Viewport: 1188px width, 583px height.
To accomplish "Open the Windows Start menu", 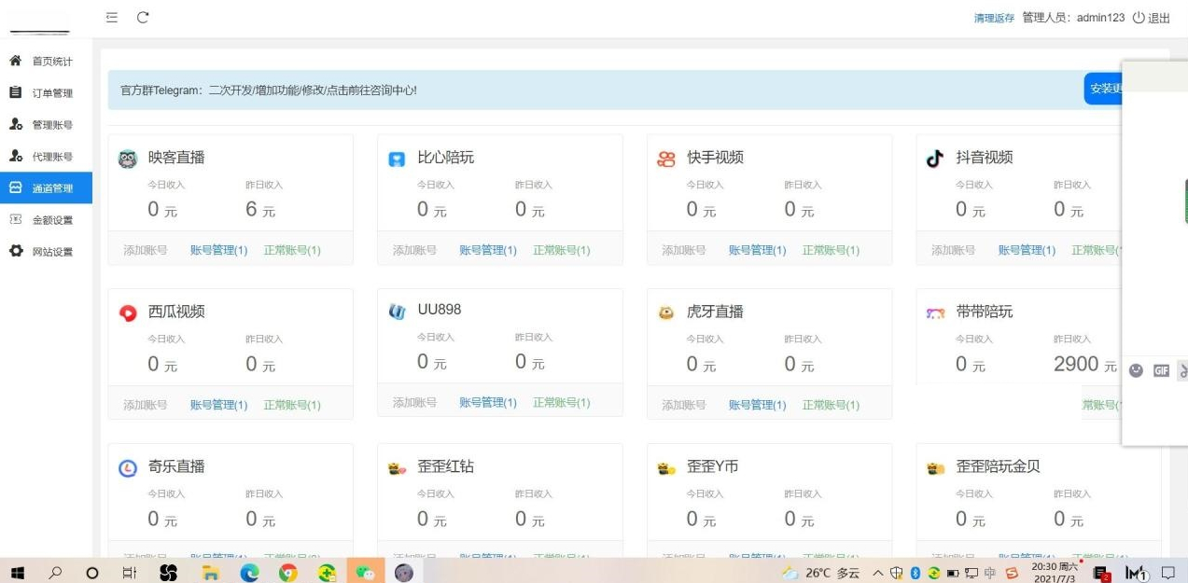I will point(18,572).
